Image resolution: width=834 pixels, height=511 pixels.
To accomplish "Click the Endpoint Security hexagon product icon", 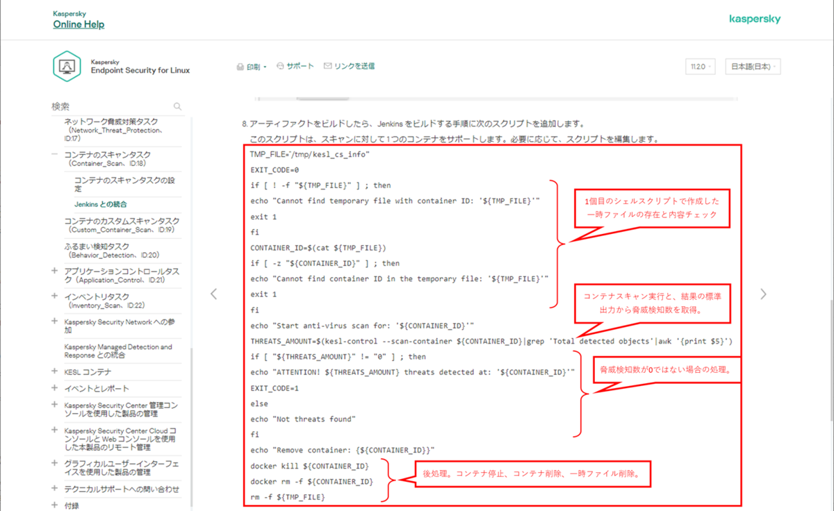I will pyautogui.click(x=67, y=66).
